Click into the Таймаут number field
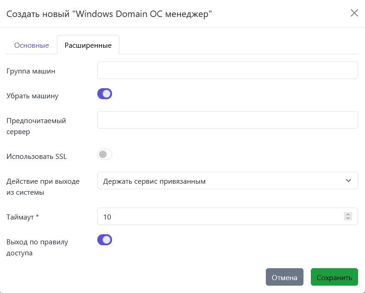This screenshot has width=365, height=293. click(219, 216)
